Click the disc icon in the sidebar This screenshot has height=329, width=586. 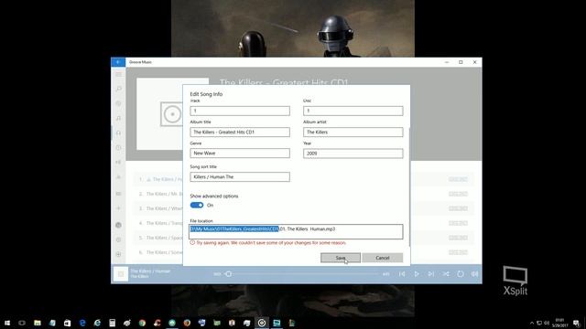click(x=118, y=103)
